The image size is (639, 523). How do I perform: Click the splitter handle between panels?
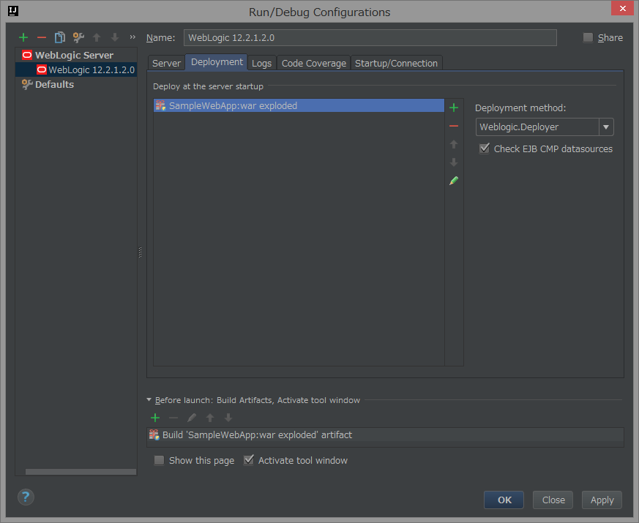(141, 252)
